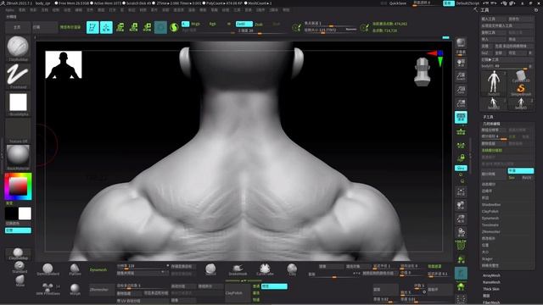Select the black secondary color swatch

(x=11, y=213)
